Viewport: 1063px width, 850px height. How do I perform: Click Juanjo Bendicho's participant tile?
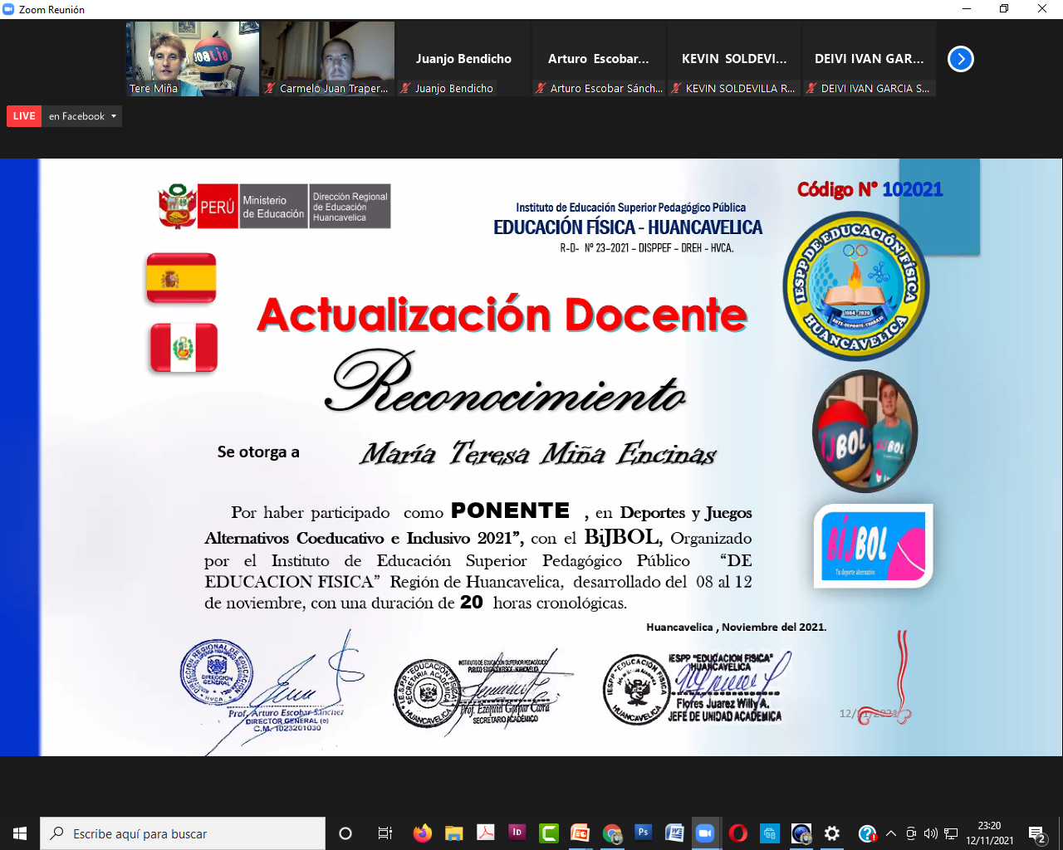pyautogui.click(x=463, y=59)
